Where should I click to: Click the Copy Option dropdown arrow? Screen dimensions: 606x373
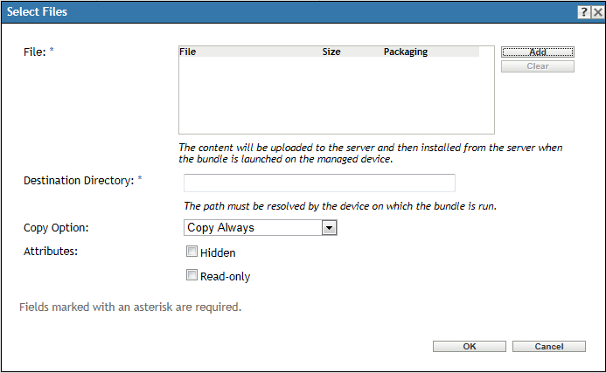point(330,227)
